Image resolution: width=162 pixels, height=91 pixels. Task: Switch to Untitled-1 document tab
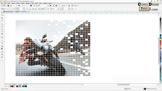[17, 12]
